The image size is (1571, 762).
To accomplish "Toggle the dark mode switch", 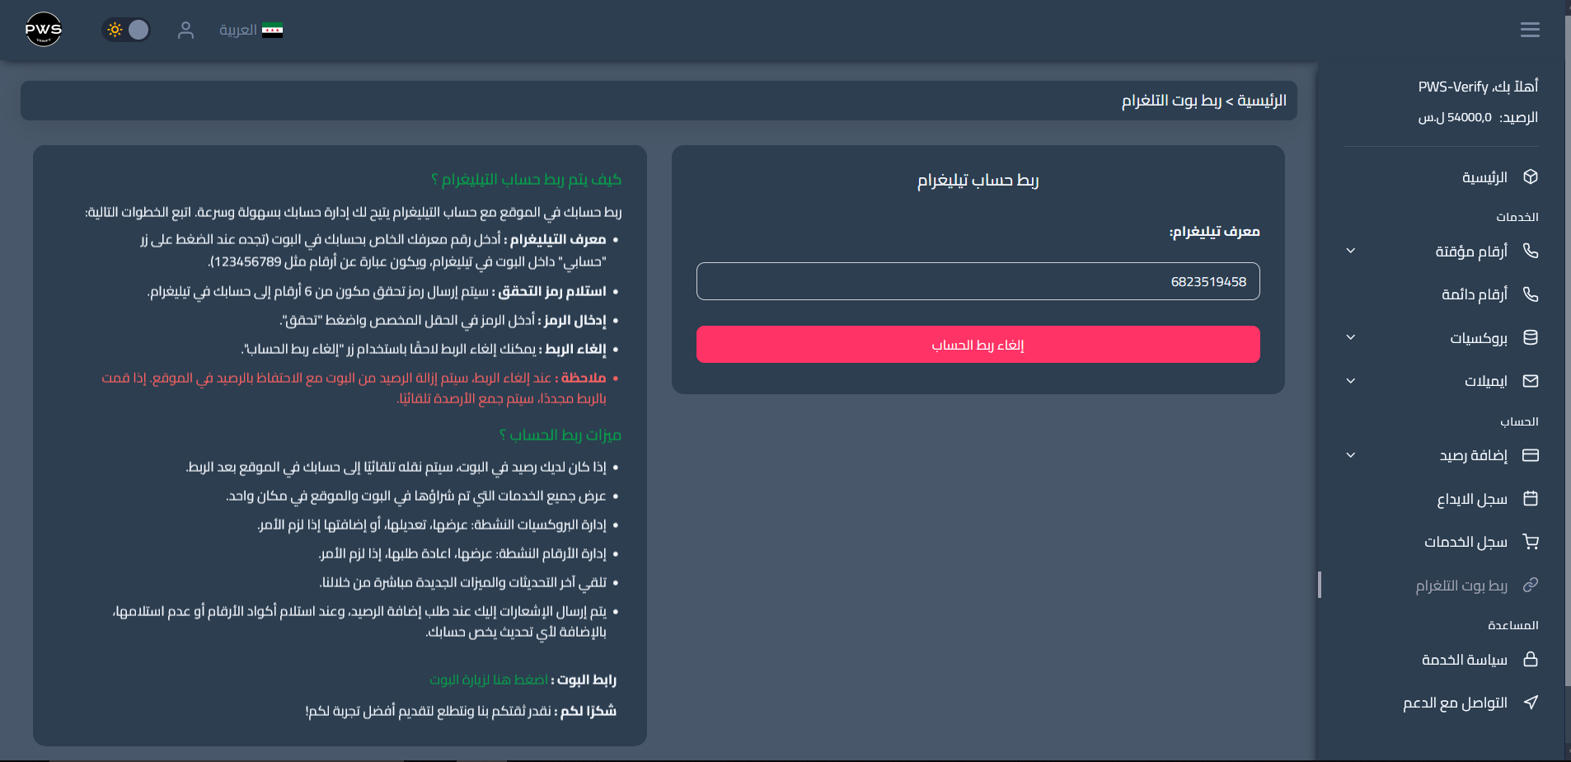I will coord(125,29).
